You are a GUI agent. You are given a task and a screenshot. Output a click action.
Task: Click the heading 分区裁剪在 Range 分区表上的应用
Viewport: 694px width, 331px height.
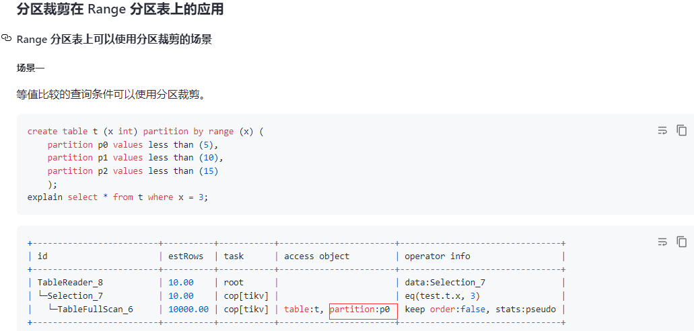click(x=120, y=8)
